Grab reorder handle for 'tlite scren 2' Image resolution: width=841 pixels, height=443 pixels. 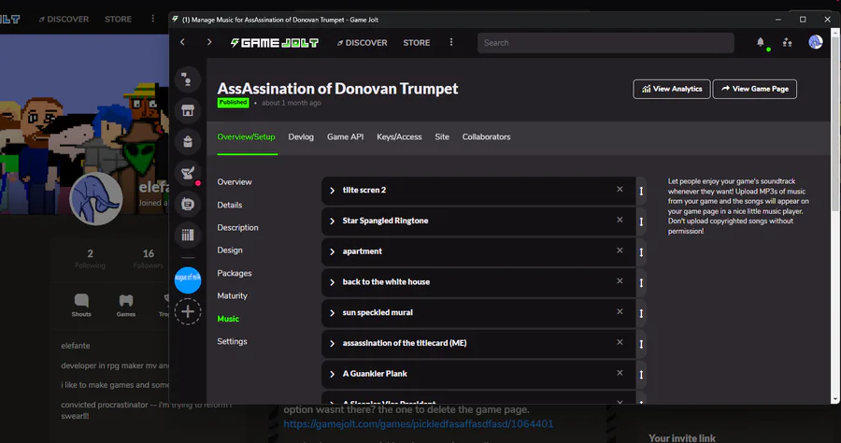tap(641, 191)
